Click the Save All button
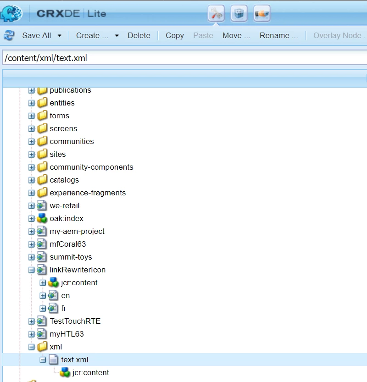The height and width of the screenshot is (382, 367). [37, 36]
